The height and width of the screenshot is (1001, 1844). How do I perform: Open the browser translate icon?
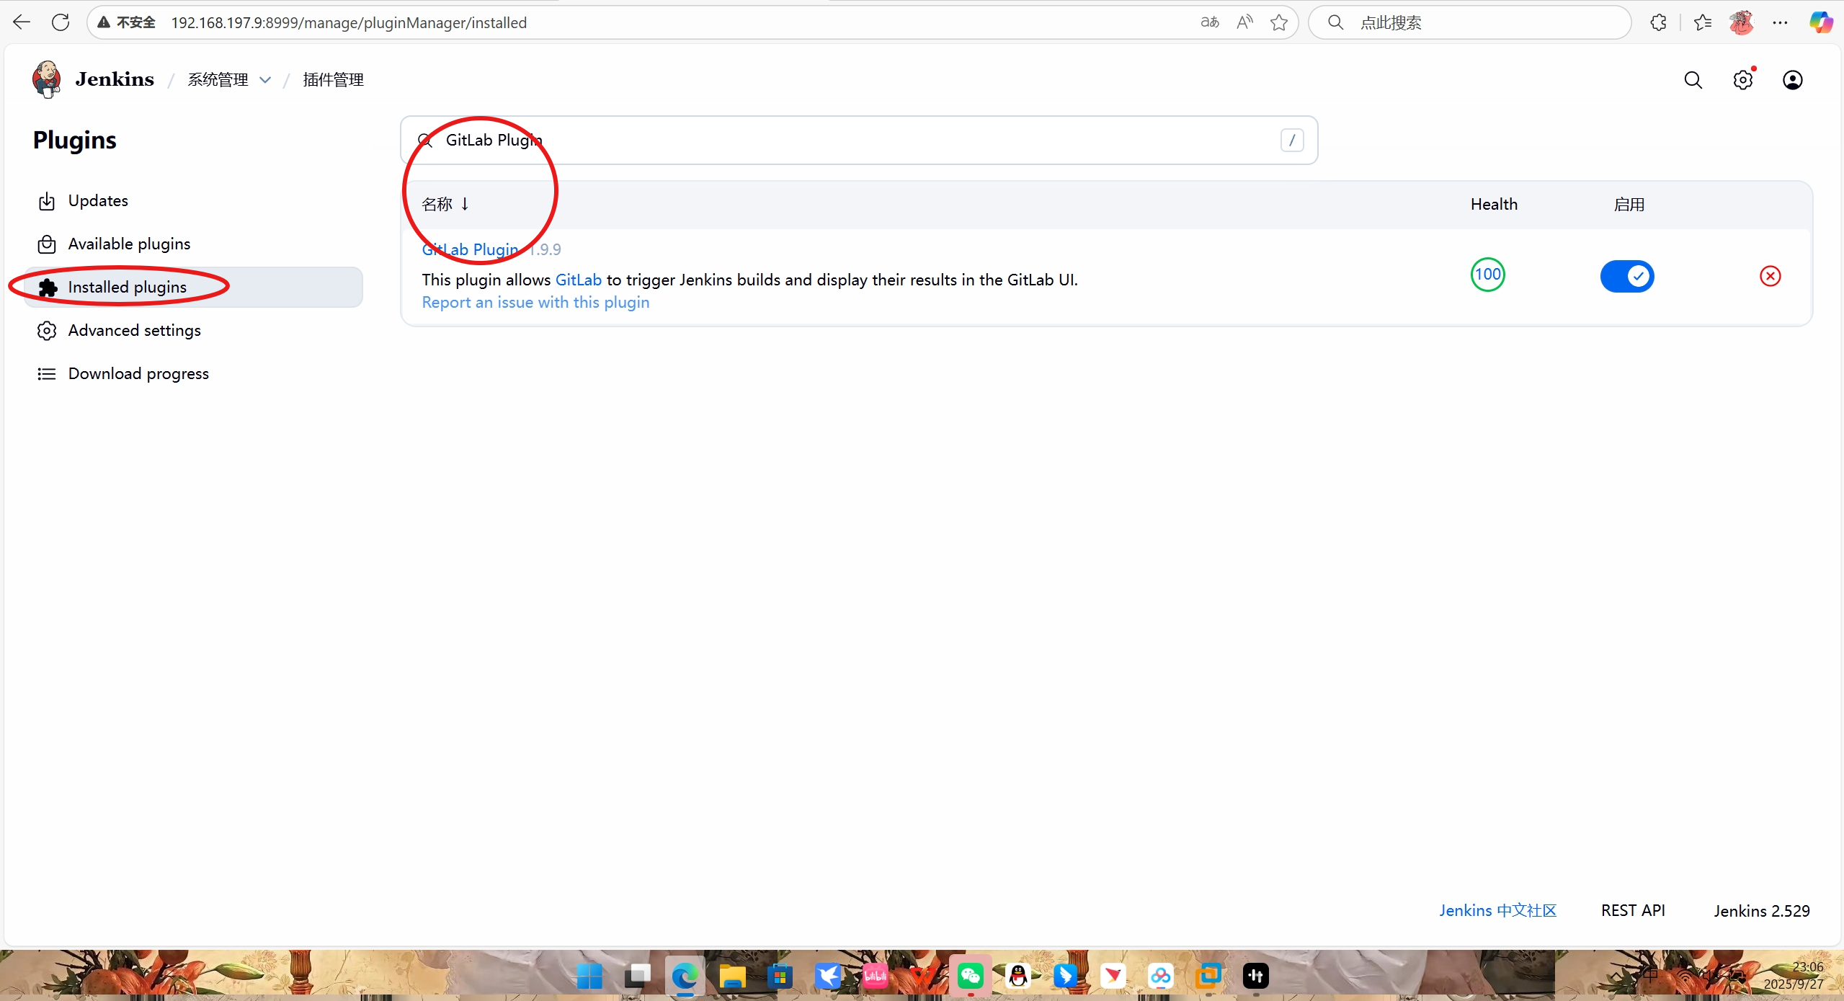pyautogui.click(x=1210, y=22)
